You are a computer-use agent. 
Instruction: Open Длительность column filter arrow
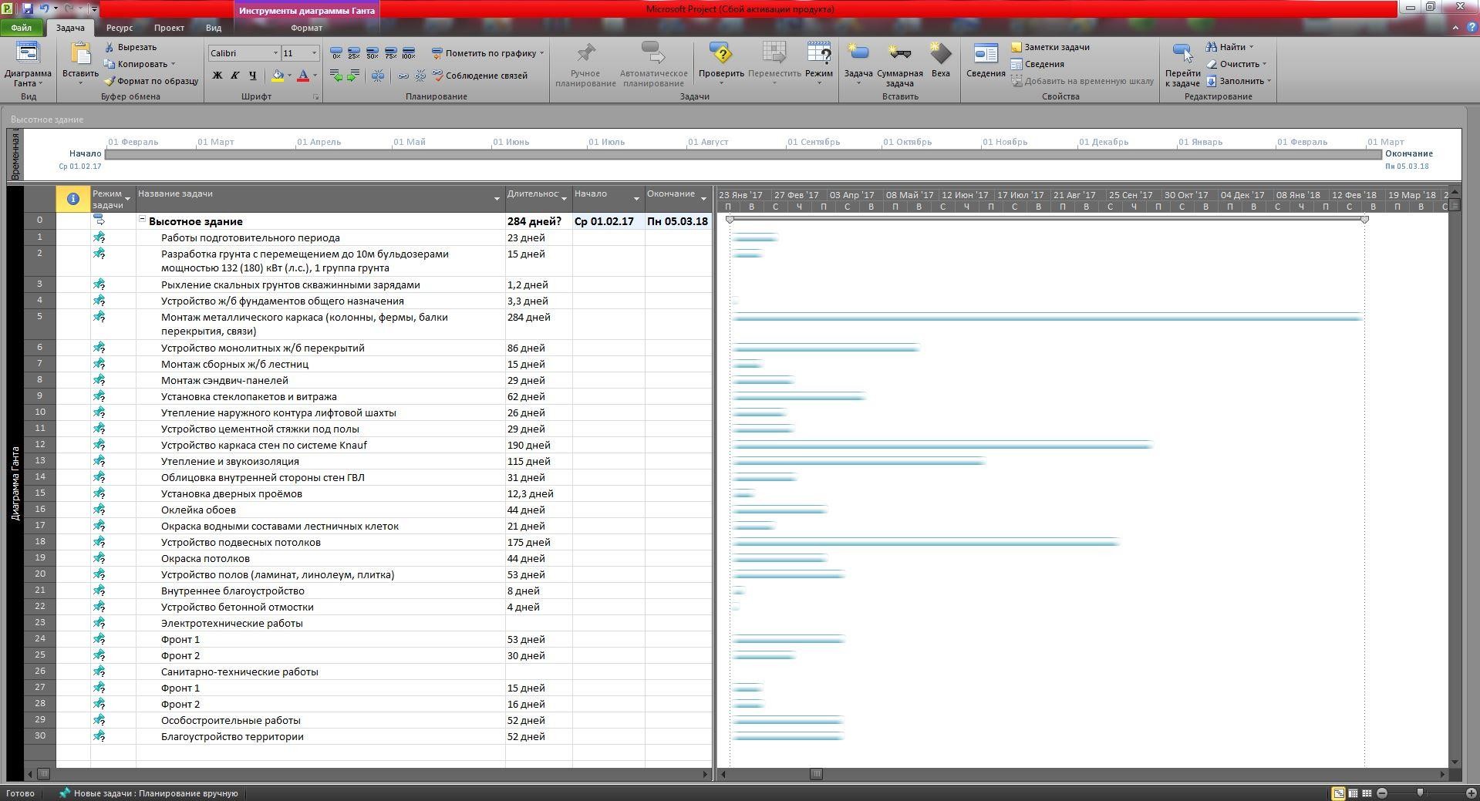[x=564, y=199]
